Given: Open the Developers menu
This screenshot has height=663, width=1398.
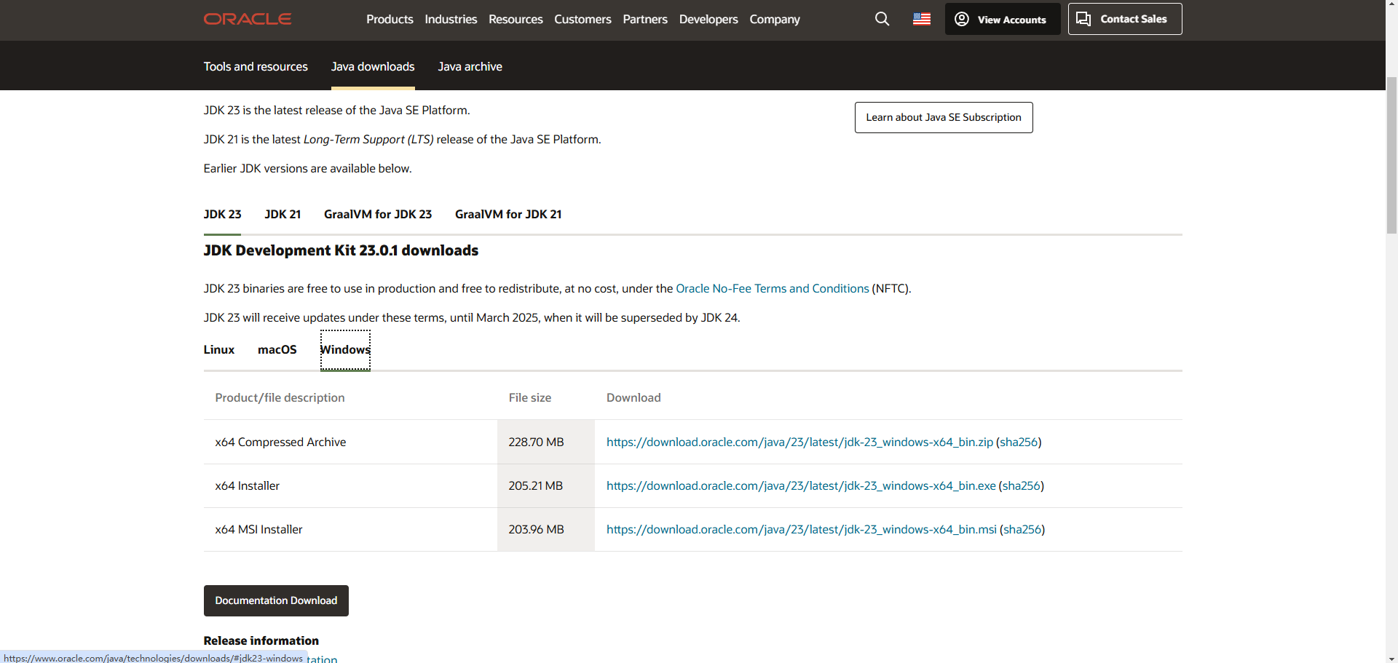Looking at the screenshot, I should click(x=708, y=19).
